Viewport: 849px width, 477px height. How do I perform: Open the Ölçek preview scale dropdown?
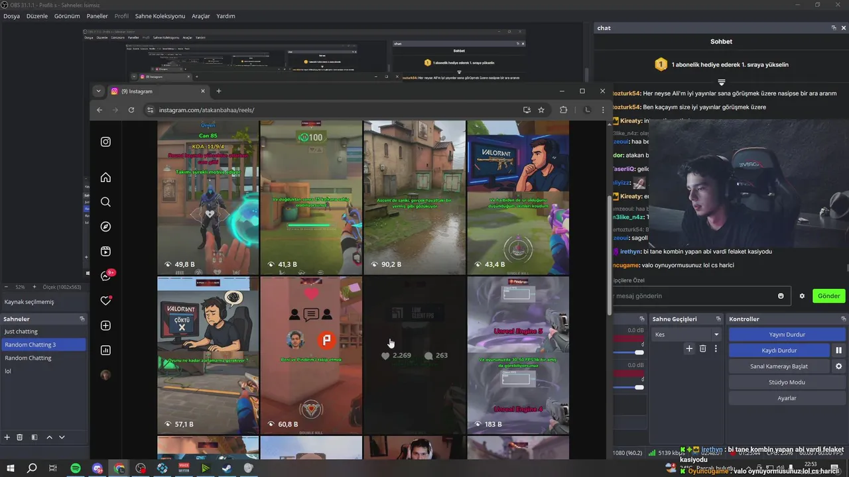pos(62,287)
